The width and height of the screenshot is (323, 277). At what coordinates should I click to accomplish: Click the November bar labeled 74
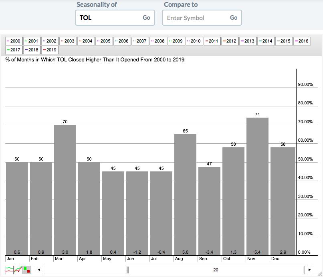258,186
